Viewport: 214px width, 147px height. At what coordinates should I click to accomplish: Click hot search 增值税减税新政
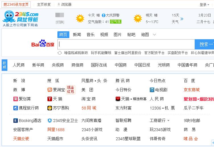[76, 53]
